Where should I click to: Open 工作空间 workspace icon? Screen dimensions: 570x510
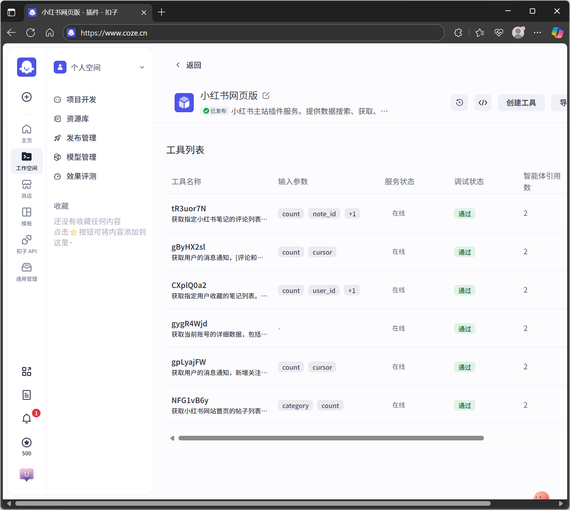click(x=27, y=161)
